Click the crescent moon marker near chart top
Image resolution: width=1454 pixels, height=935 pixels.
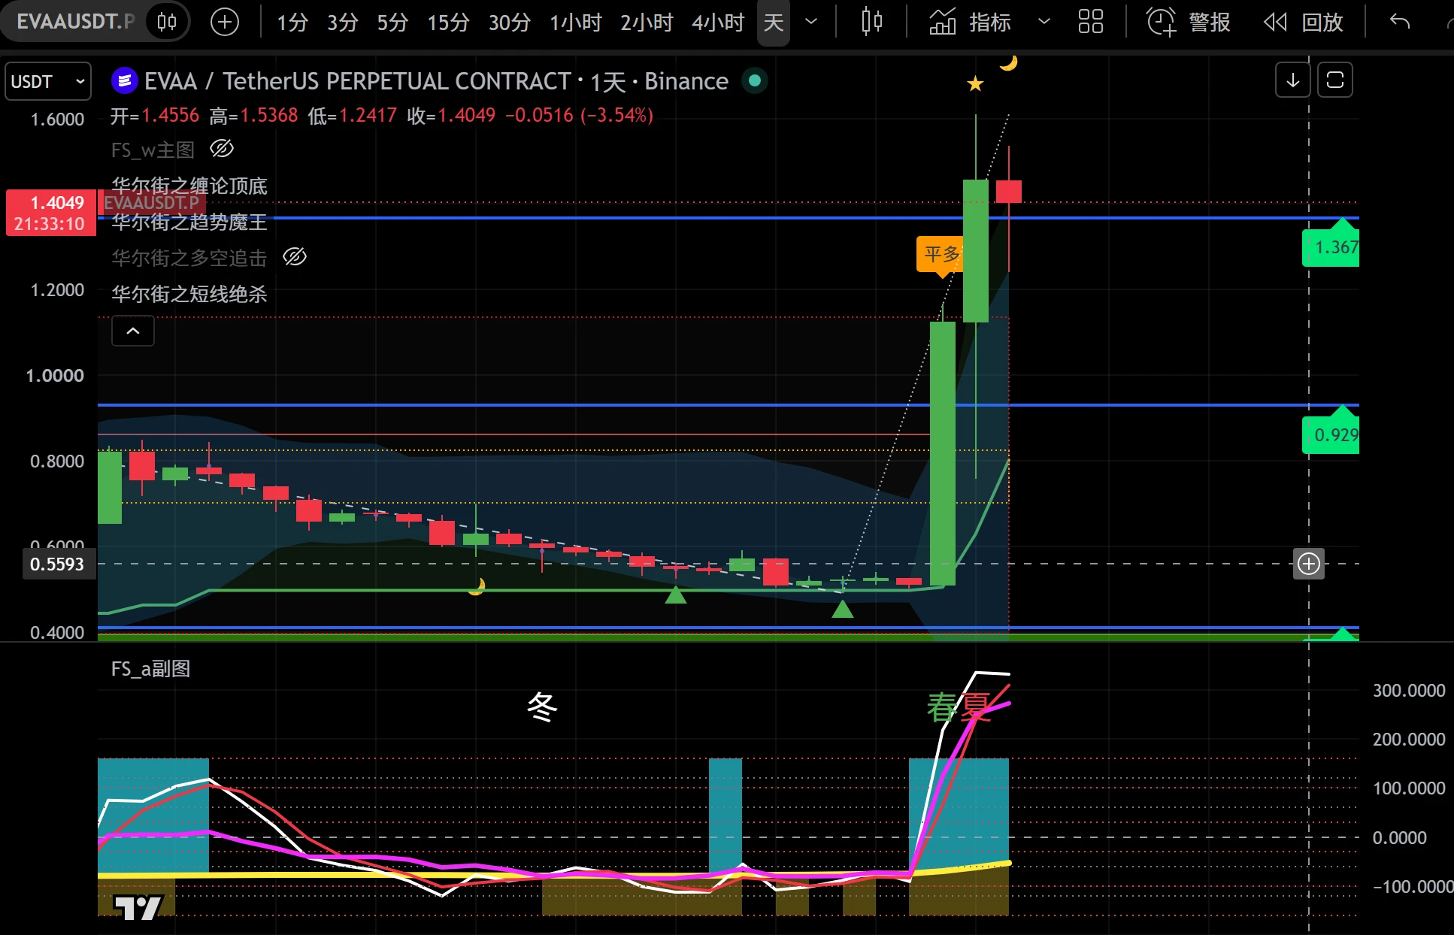(x=1008, y=62)
